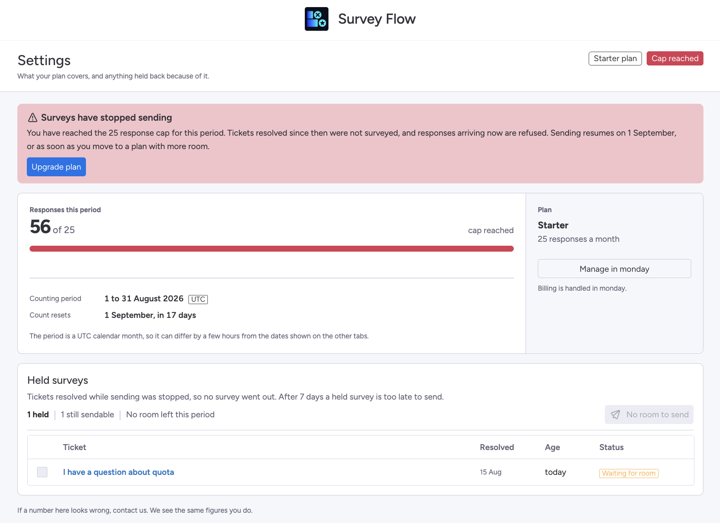The image size is (720, 523).
Task: Click '1 still sendable' summary text
Action: pos(88,415)
